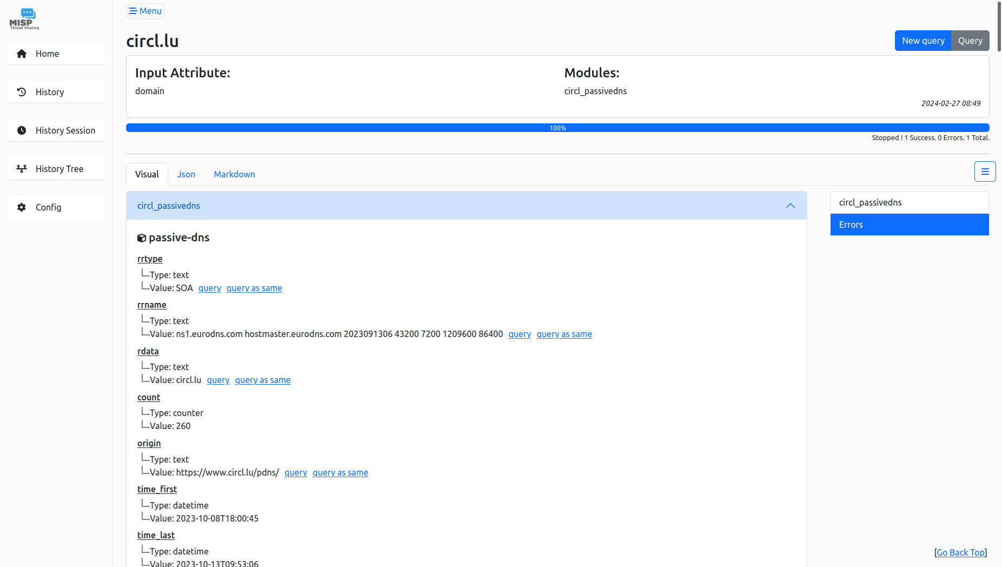Click the New query button
1002x567 pixels.
coord(923,41)
